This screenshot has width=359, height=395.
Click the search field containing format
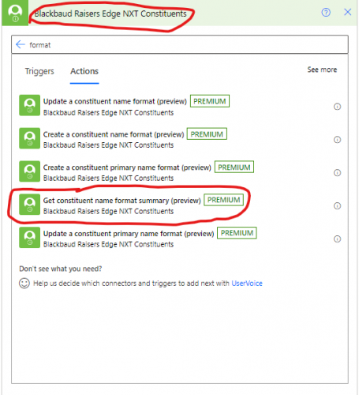pos(180,44)
